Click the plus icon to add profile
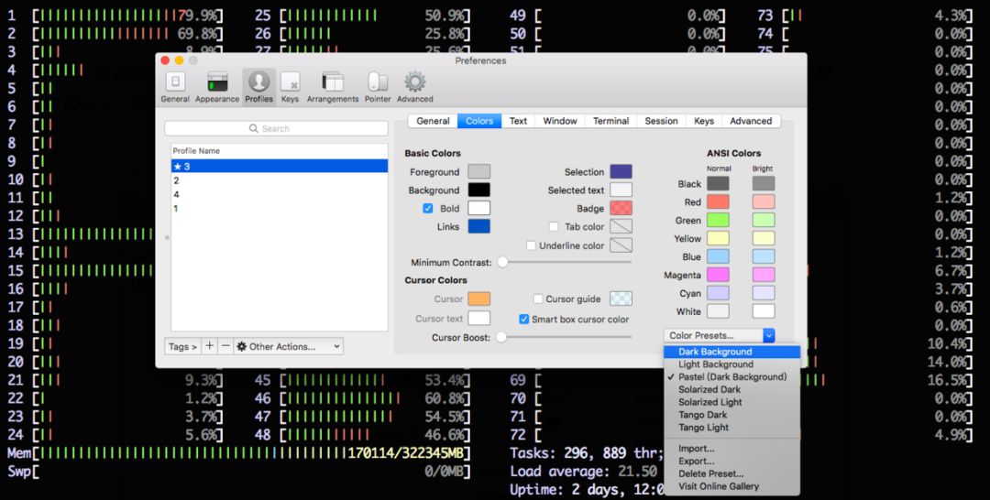 tap(210, 346)
